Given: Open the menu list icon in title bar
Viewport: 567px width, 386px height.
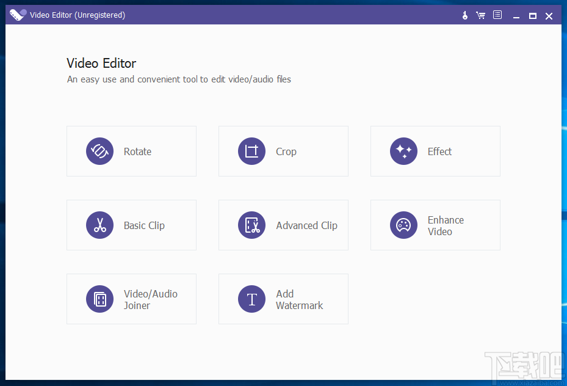Looking at the screenshot, I should (497, 15).
